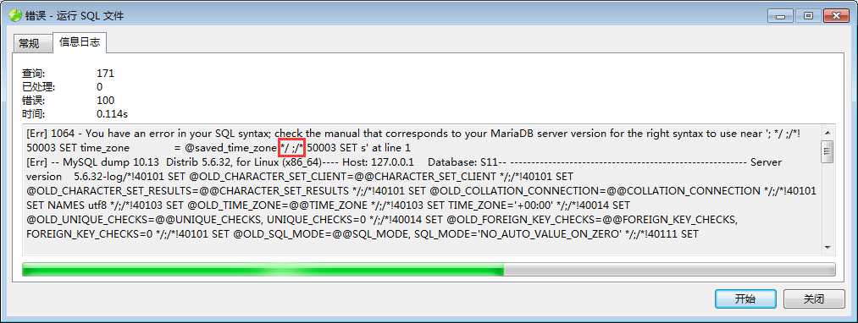
Task: Click the 'FOREIGN_KEY_CHECKS=0' log line
Action: 363,234
